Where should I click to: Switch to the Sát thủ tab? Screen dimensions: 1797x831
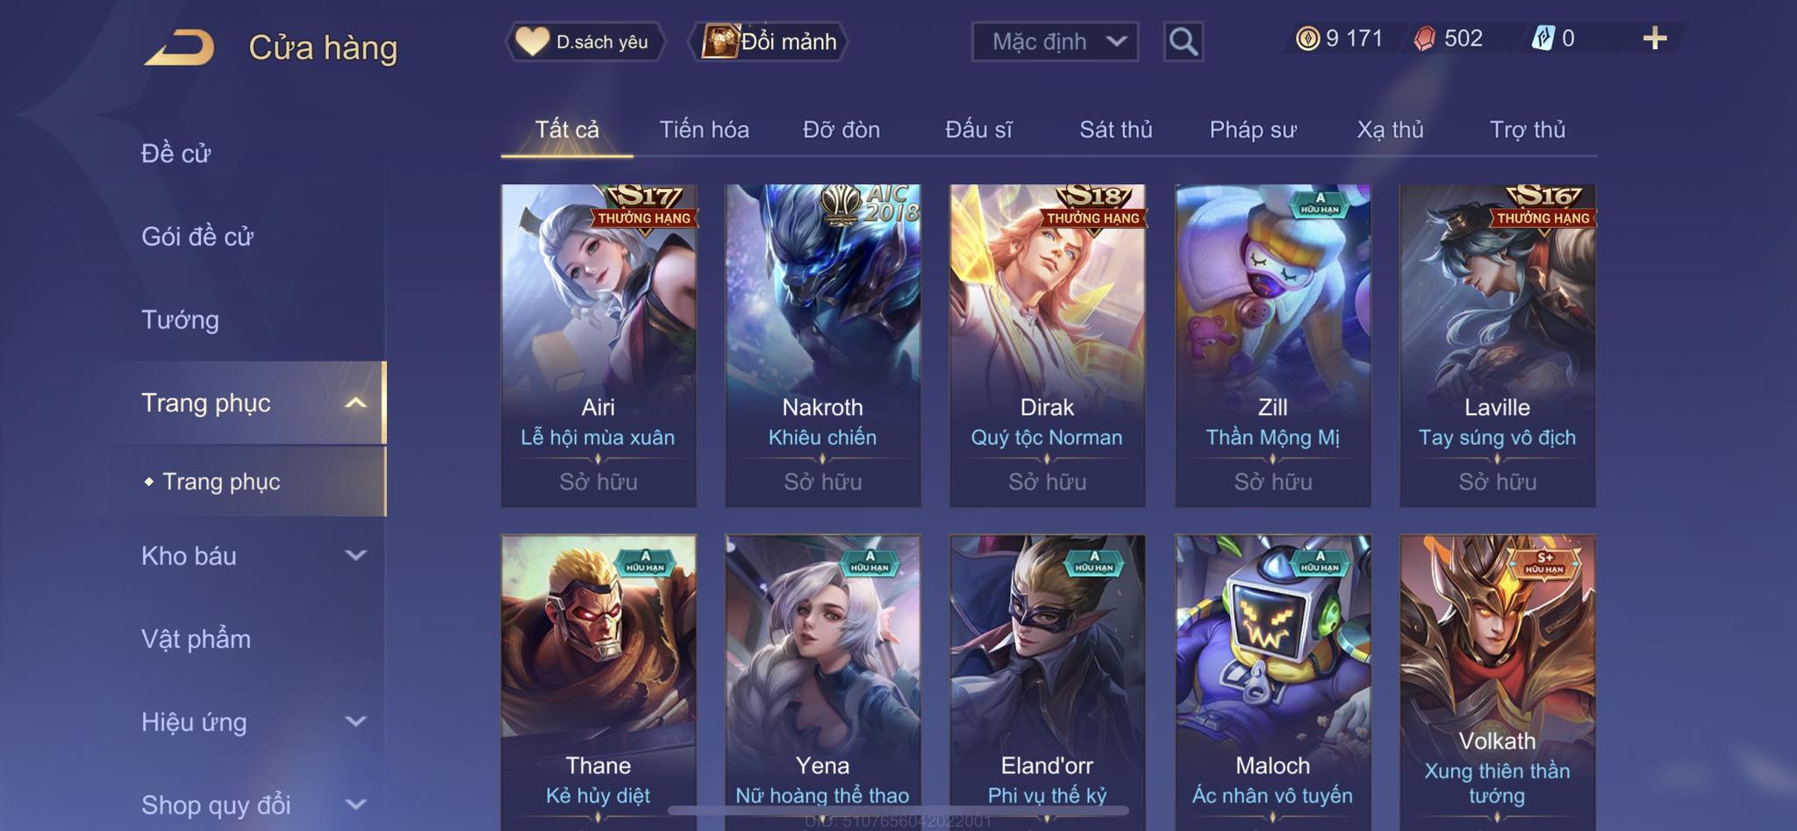click(1115, 130)
